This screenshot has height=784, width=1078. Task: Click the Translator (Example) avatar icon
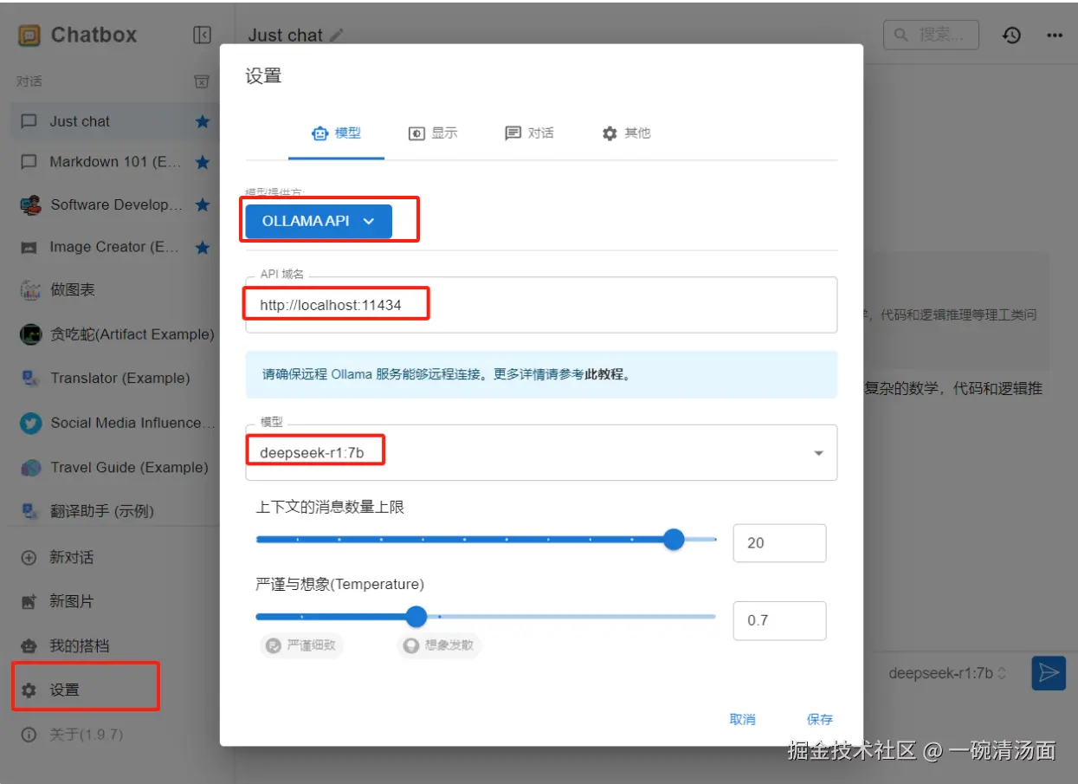(x=31, y=379)
